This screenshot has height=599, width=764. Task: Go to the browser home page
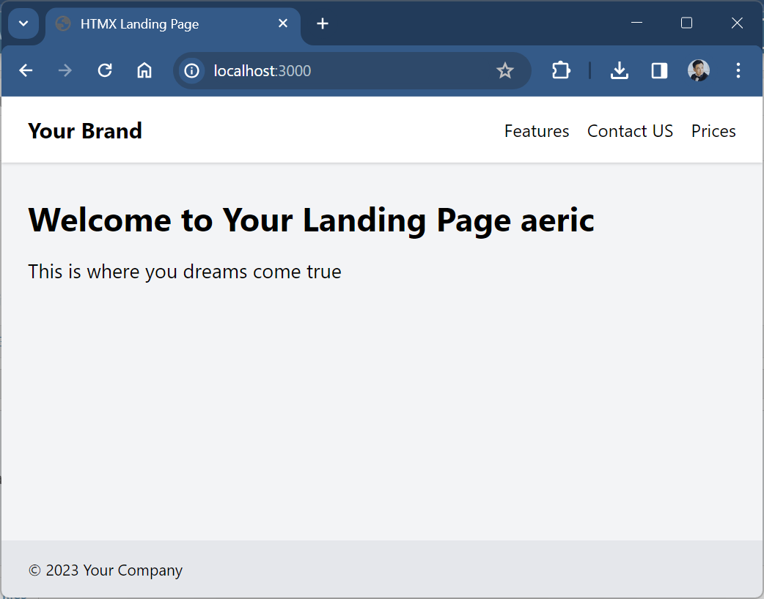tap(144, 70)
